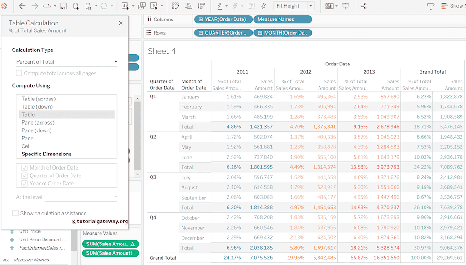This screenshot has width=466, height=265.
Task: Open highlight dropdown arrow
Action: coord(227,6)
